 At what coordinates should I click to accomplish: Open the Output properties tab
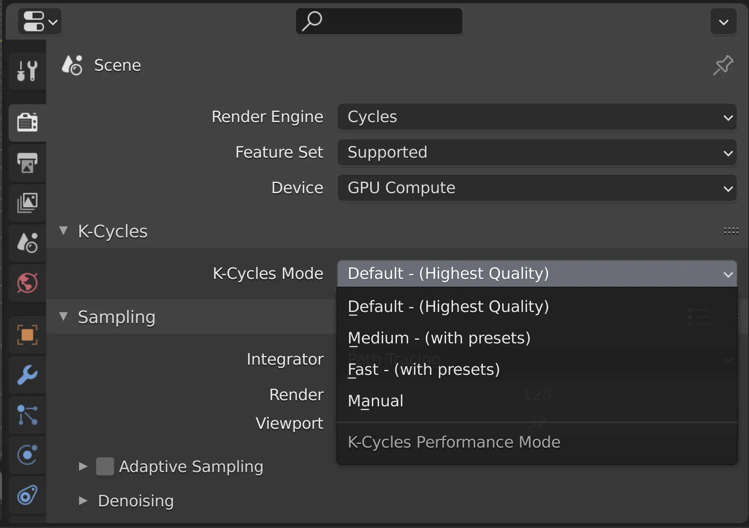(x=27, y=163)
